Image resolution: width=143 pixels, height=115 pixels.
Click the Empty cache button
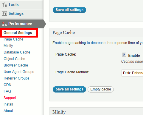pyautogui.click(x=101, y=89)
